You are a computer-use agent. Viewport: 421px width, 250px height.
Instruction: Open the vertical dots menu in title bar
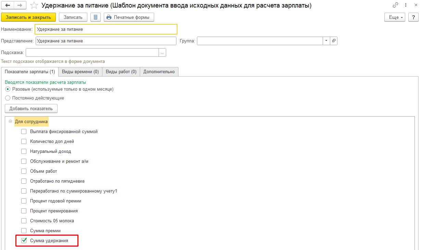pos(405,5)
